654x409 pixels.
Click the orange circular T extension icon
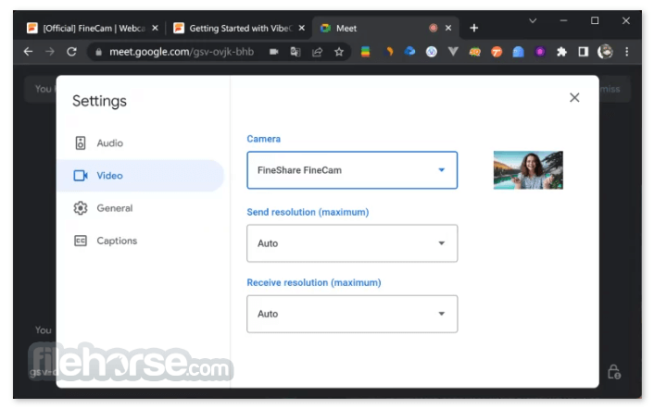pos(497,52)
